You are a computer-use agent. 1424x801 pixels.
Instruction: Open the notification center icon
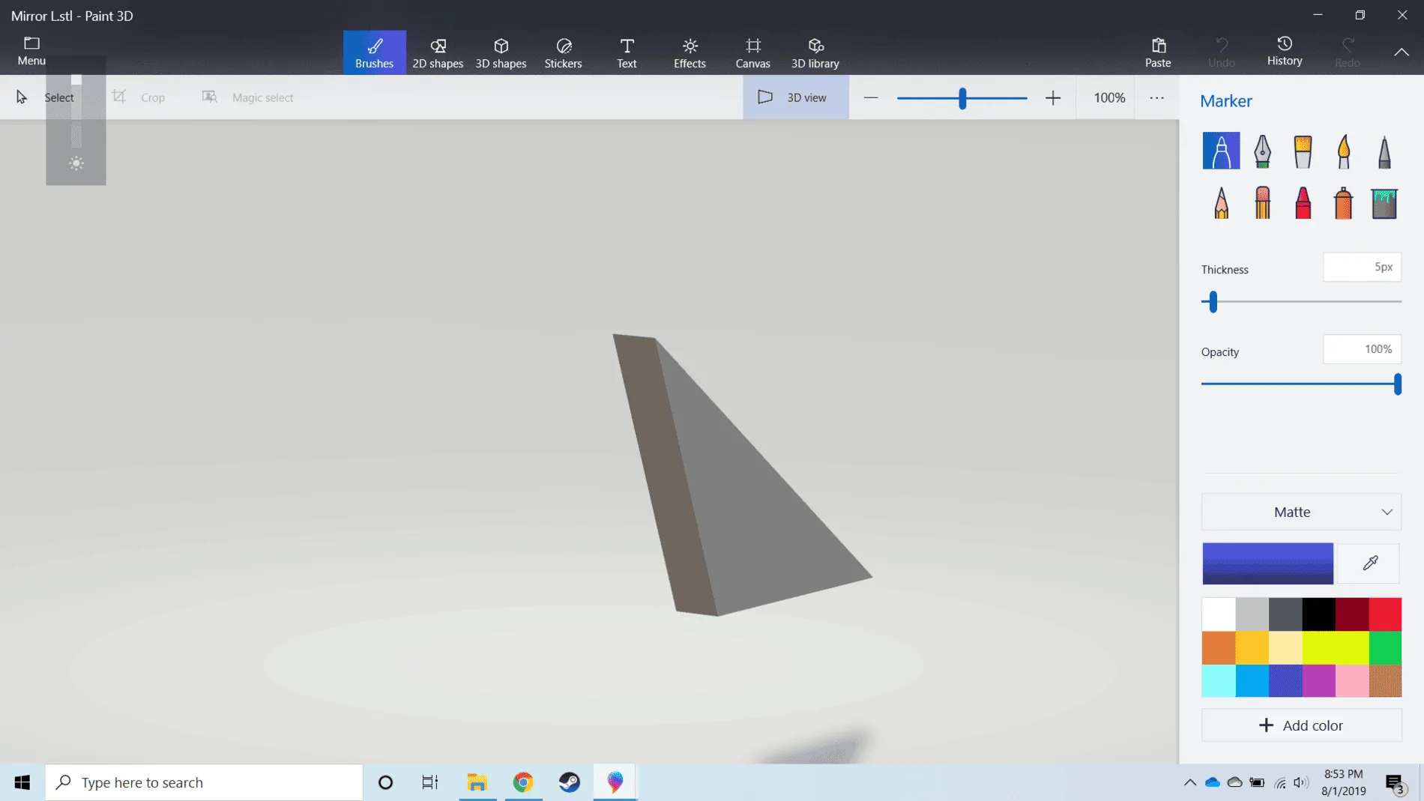tap(1395, 784)
